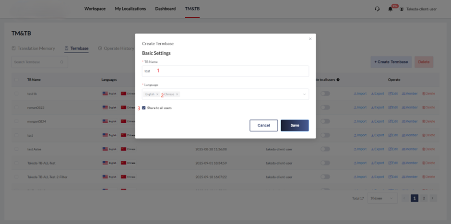Click the Save button
The width and height of the screenshot is (451, 224).
coord(295,125)
